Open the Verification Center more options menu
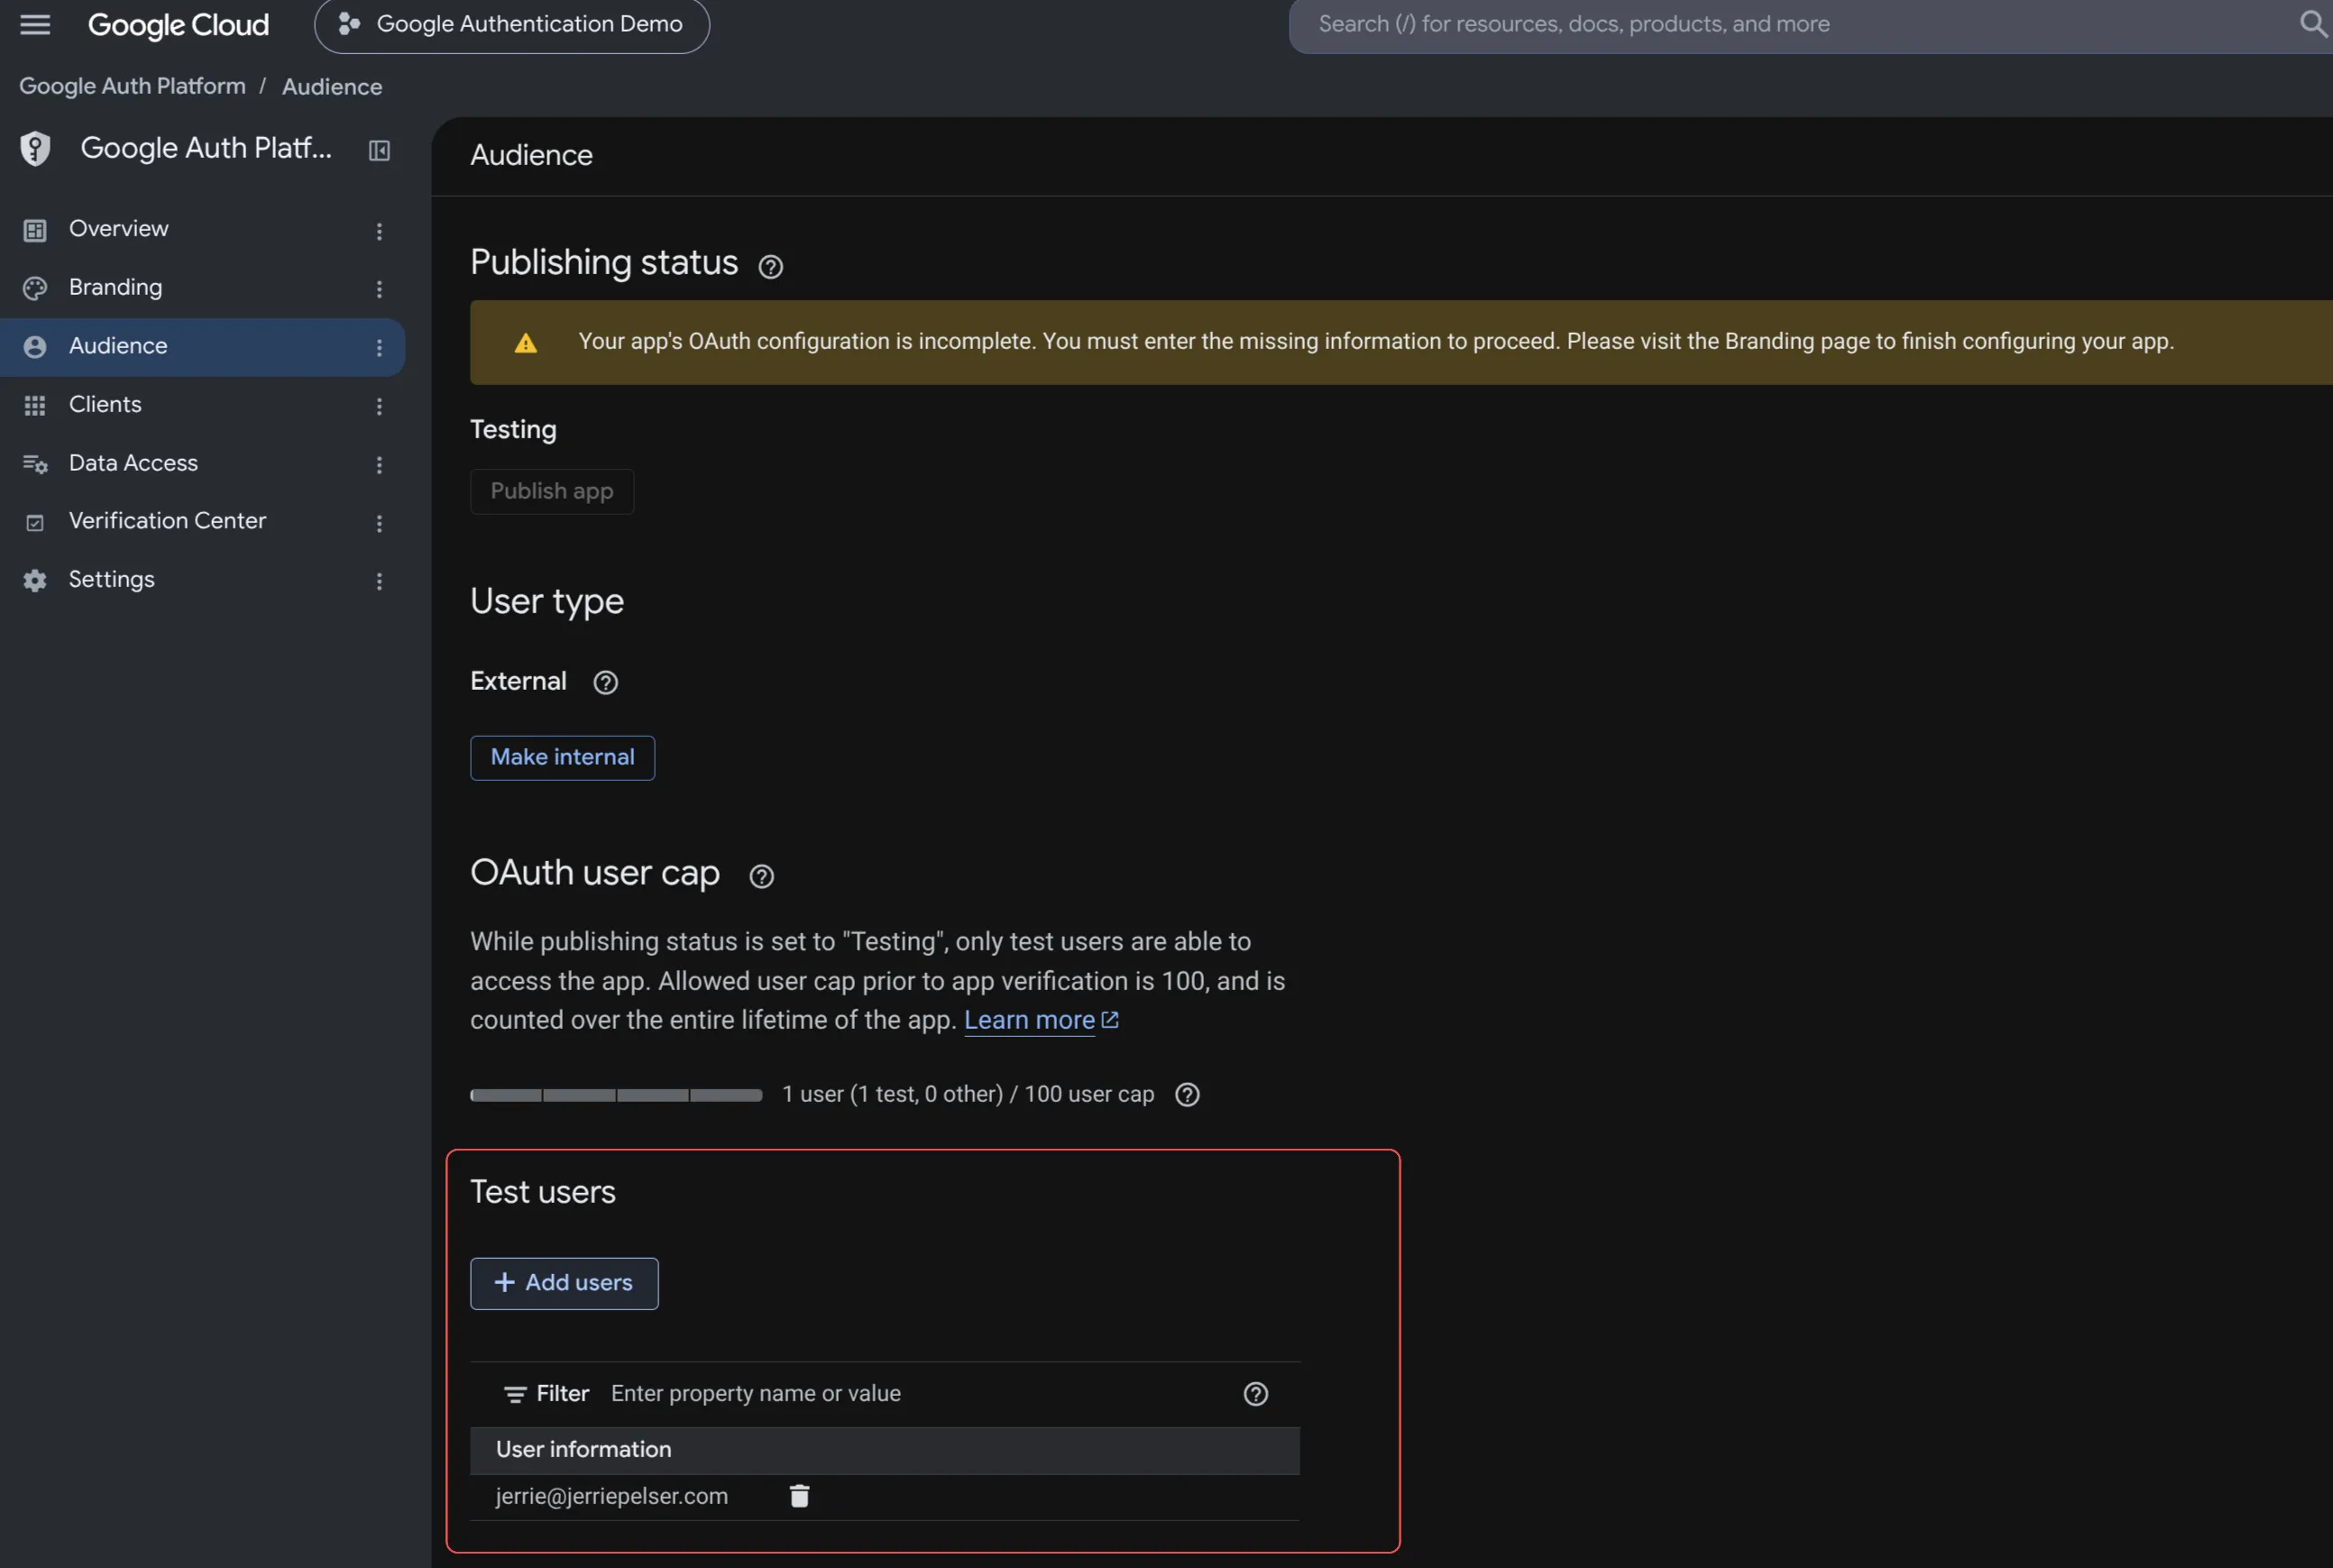The width and height of the screenshot is (2333, 1568). point(379,523)
